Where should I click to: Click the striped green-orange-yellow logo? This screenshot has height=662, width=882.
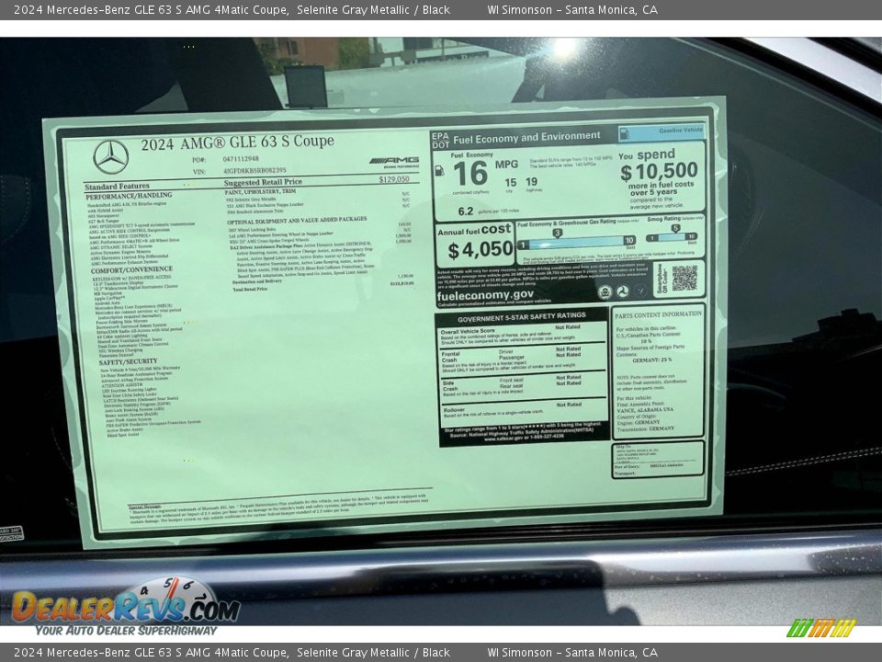[x=820, y=628]
